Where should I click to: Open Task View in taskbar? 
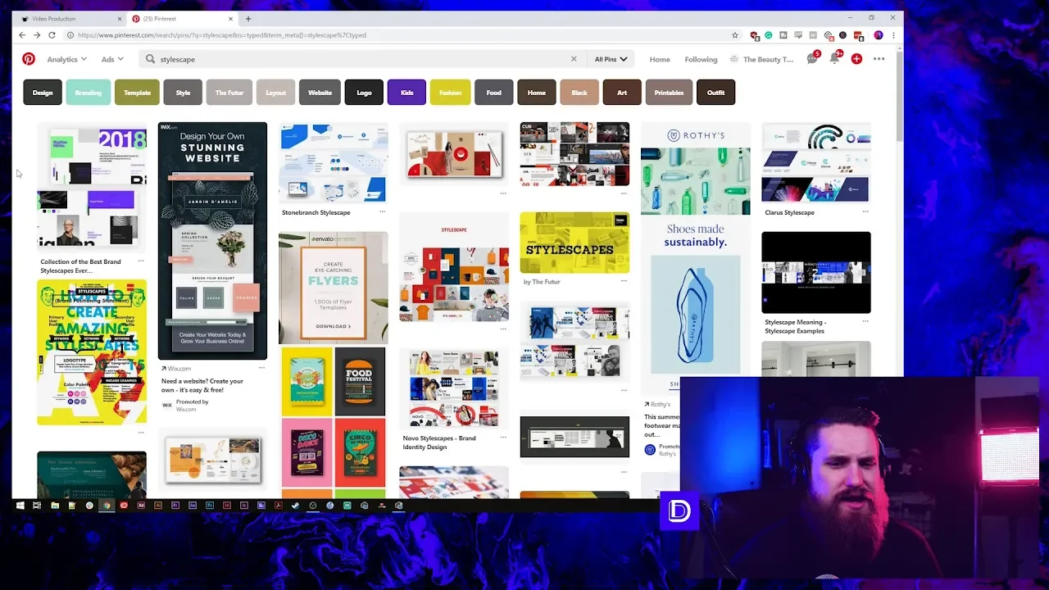[x=37, y=506]
